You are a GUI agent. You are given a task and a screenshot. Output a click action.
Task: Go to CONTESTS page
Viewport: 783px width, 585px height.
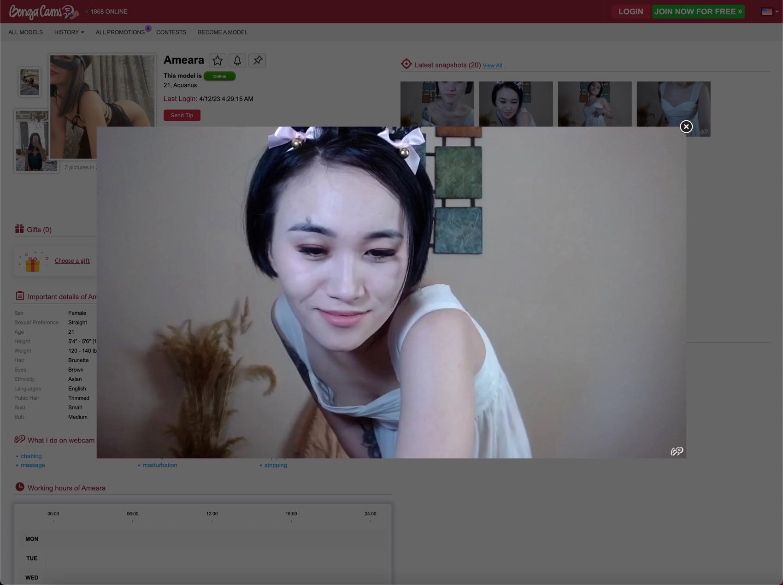171,32
